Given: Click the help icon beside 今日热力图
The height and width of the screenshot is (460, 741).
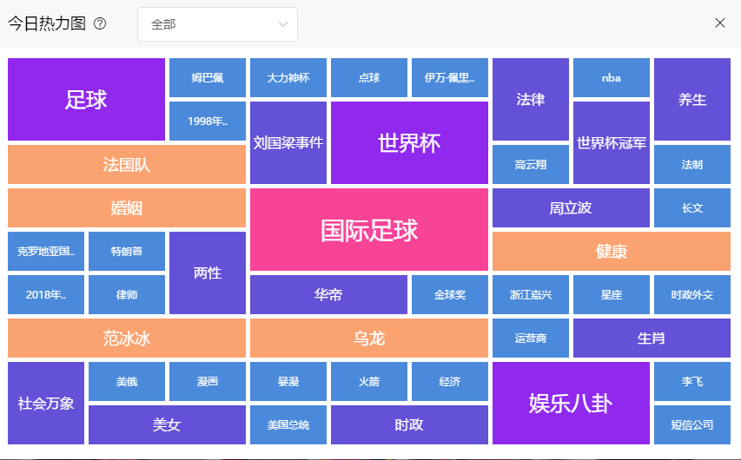Looking at the screenshot, I should tap(100, 24).
